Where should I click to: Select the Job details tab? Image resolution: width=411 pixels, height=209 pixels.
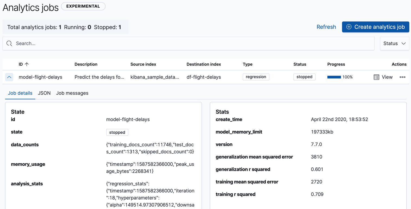pos(20,93)
